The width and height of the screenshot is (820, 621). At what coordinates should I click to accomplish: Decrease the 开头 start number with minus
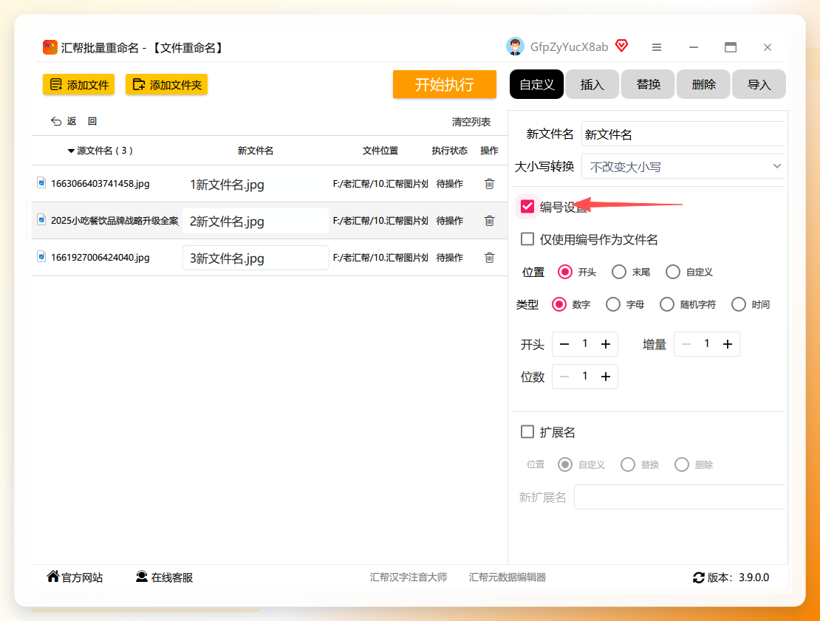[564, 344]
